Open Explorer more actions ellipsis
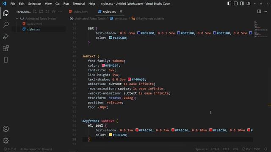Image resolution: width=271 pixels, height=152 pixels. [60, 11]
